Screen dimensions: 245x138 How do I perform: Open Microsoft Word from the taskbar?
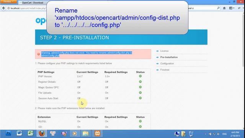coord(19,133)
